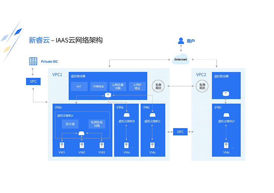Select the VMy server icon
The image size is (274, 193).
152,145
